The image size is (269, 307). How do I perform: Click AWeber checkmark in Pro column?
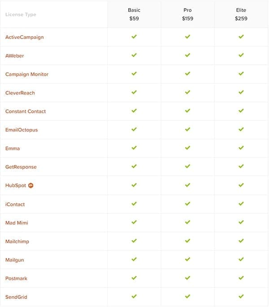click(187, 55)
